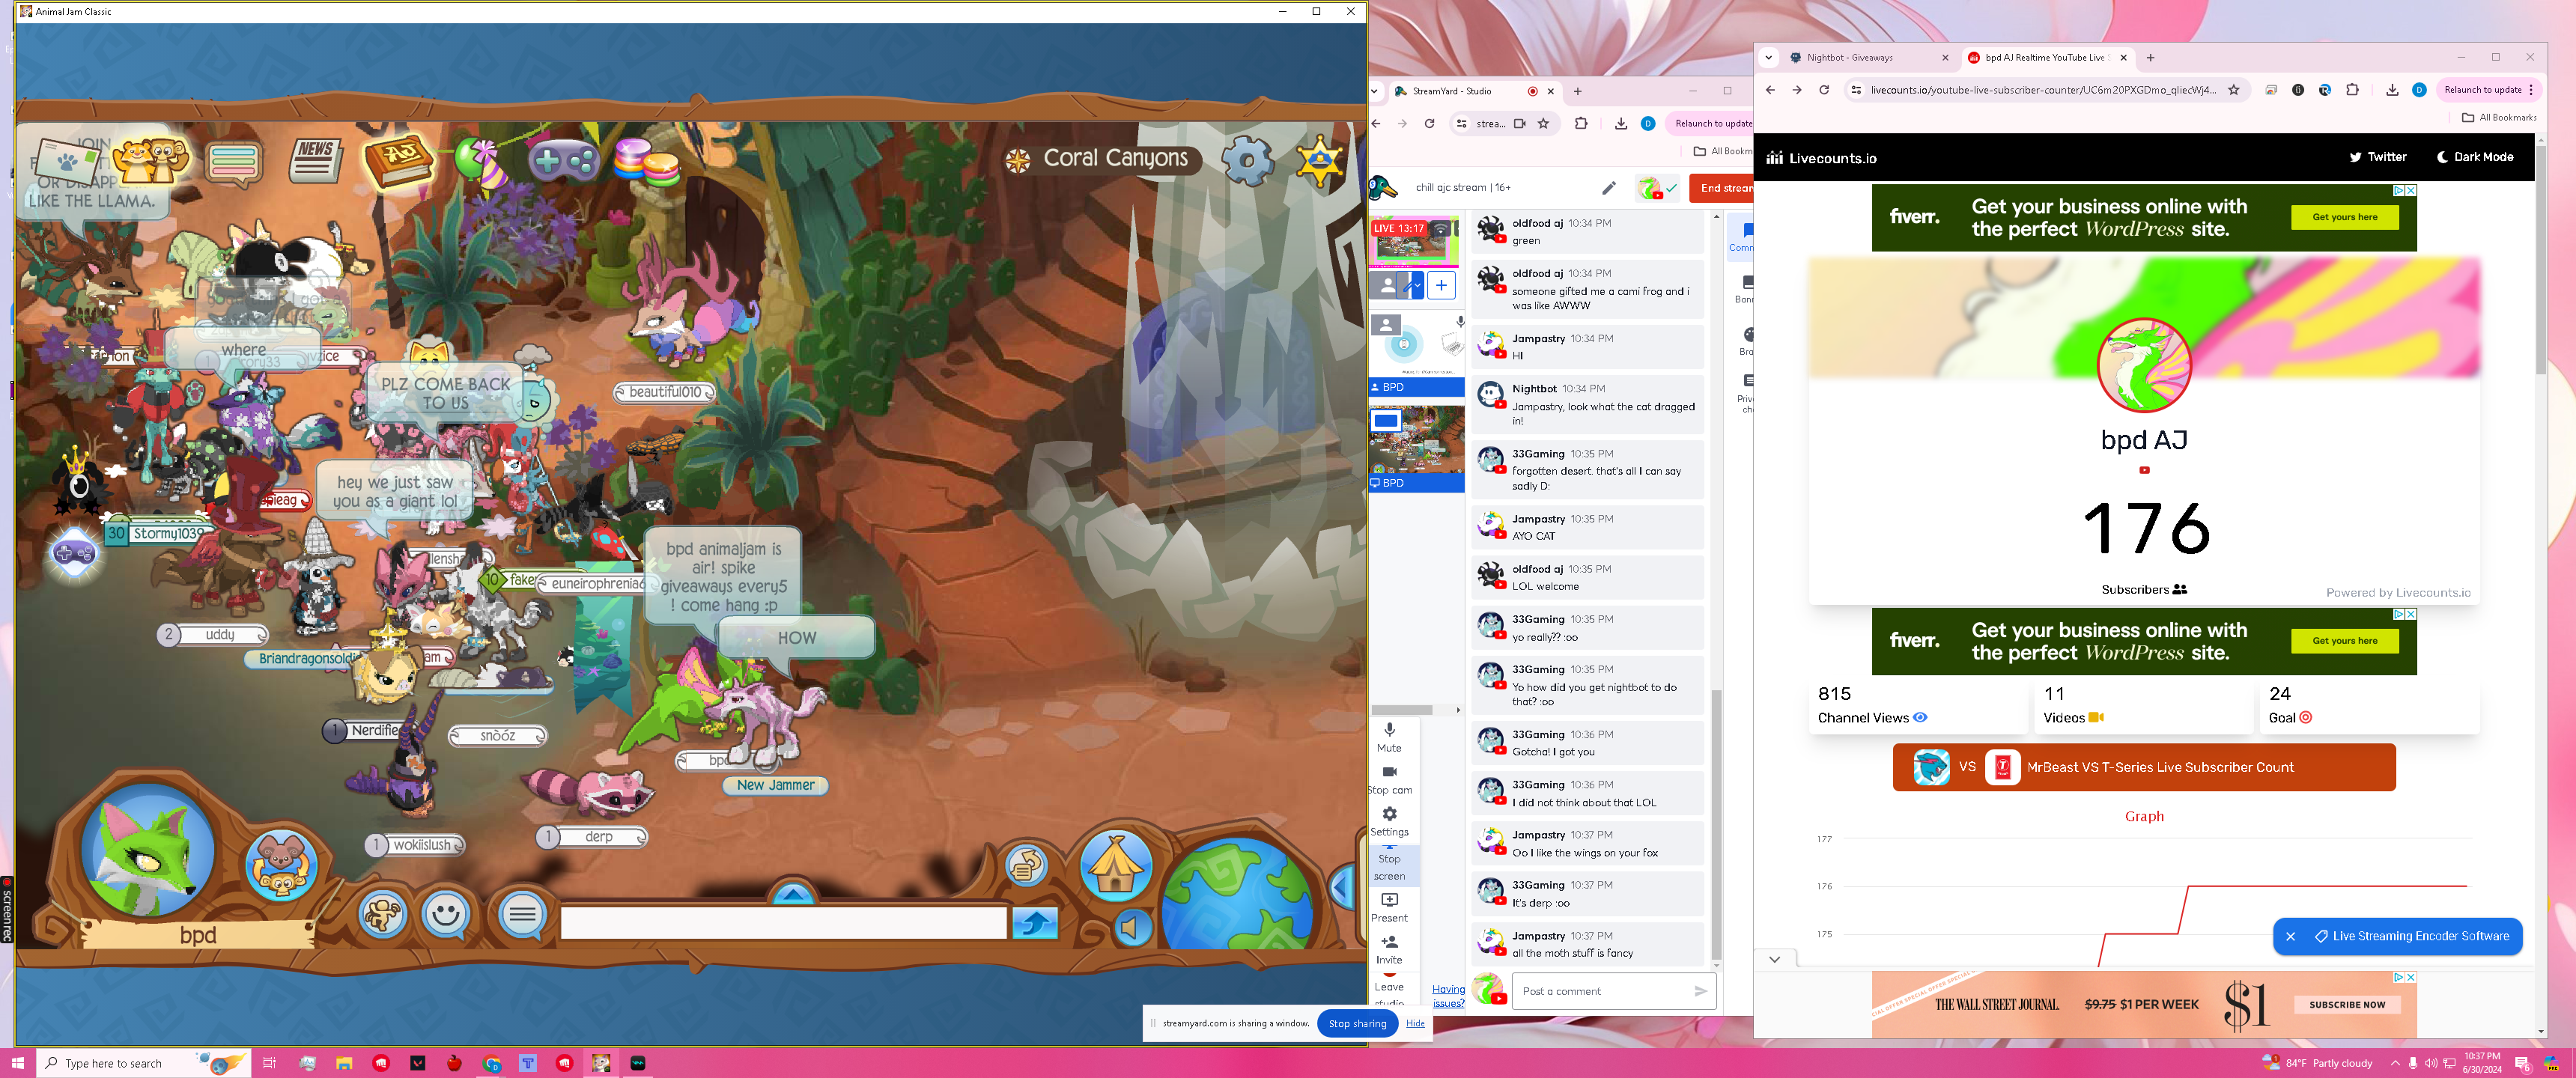Click the Having issues link in StreamYard
The width and height of the screenshot is (2576, 1078).
pyautogui.click(x=1448, y=996)
